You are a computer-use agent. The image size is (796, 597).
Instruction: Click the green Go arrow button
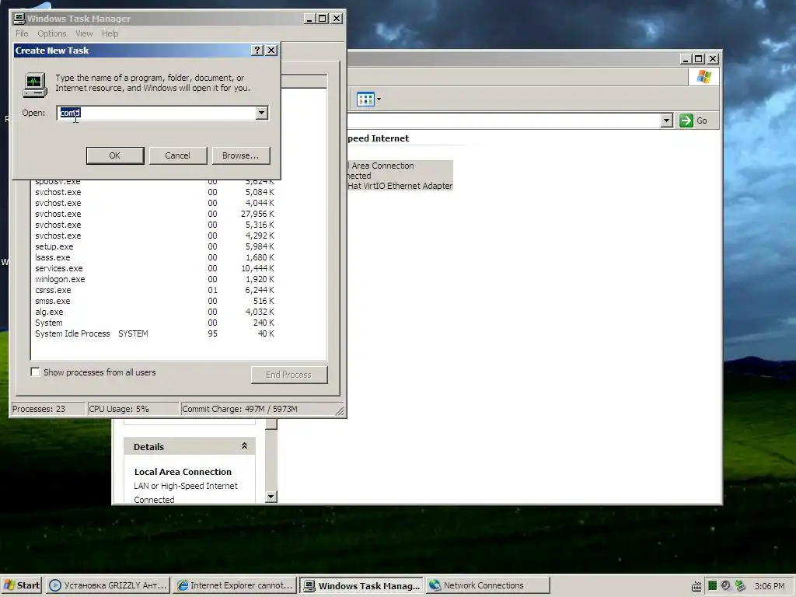[686, 120]
